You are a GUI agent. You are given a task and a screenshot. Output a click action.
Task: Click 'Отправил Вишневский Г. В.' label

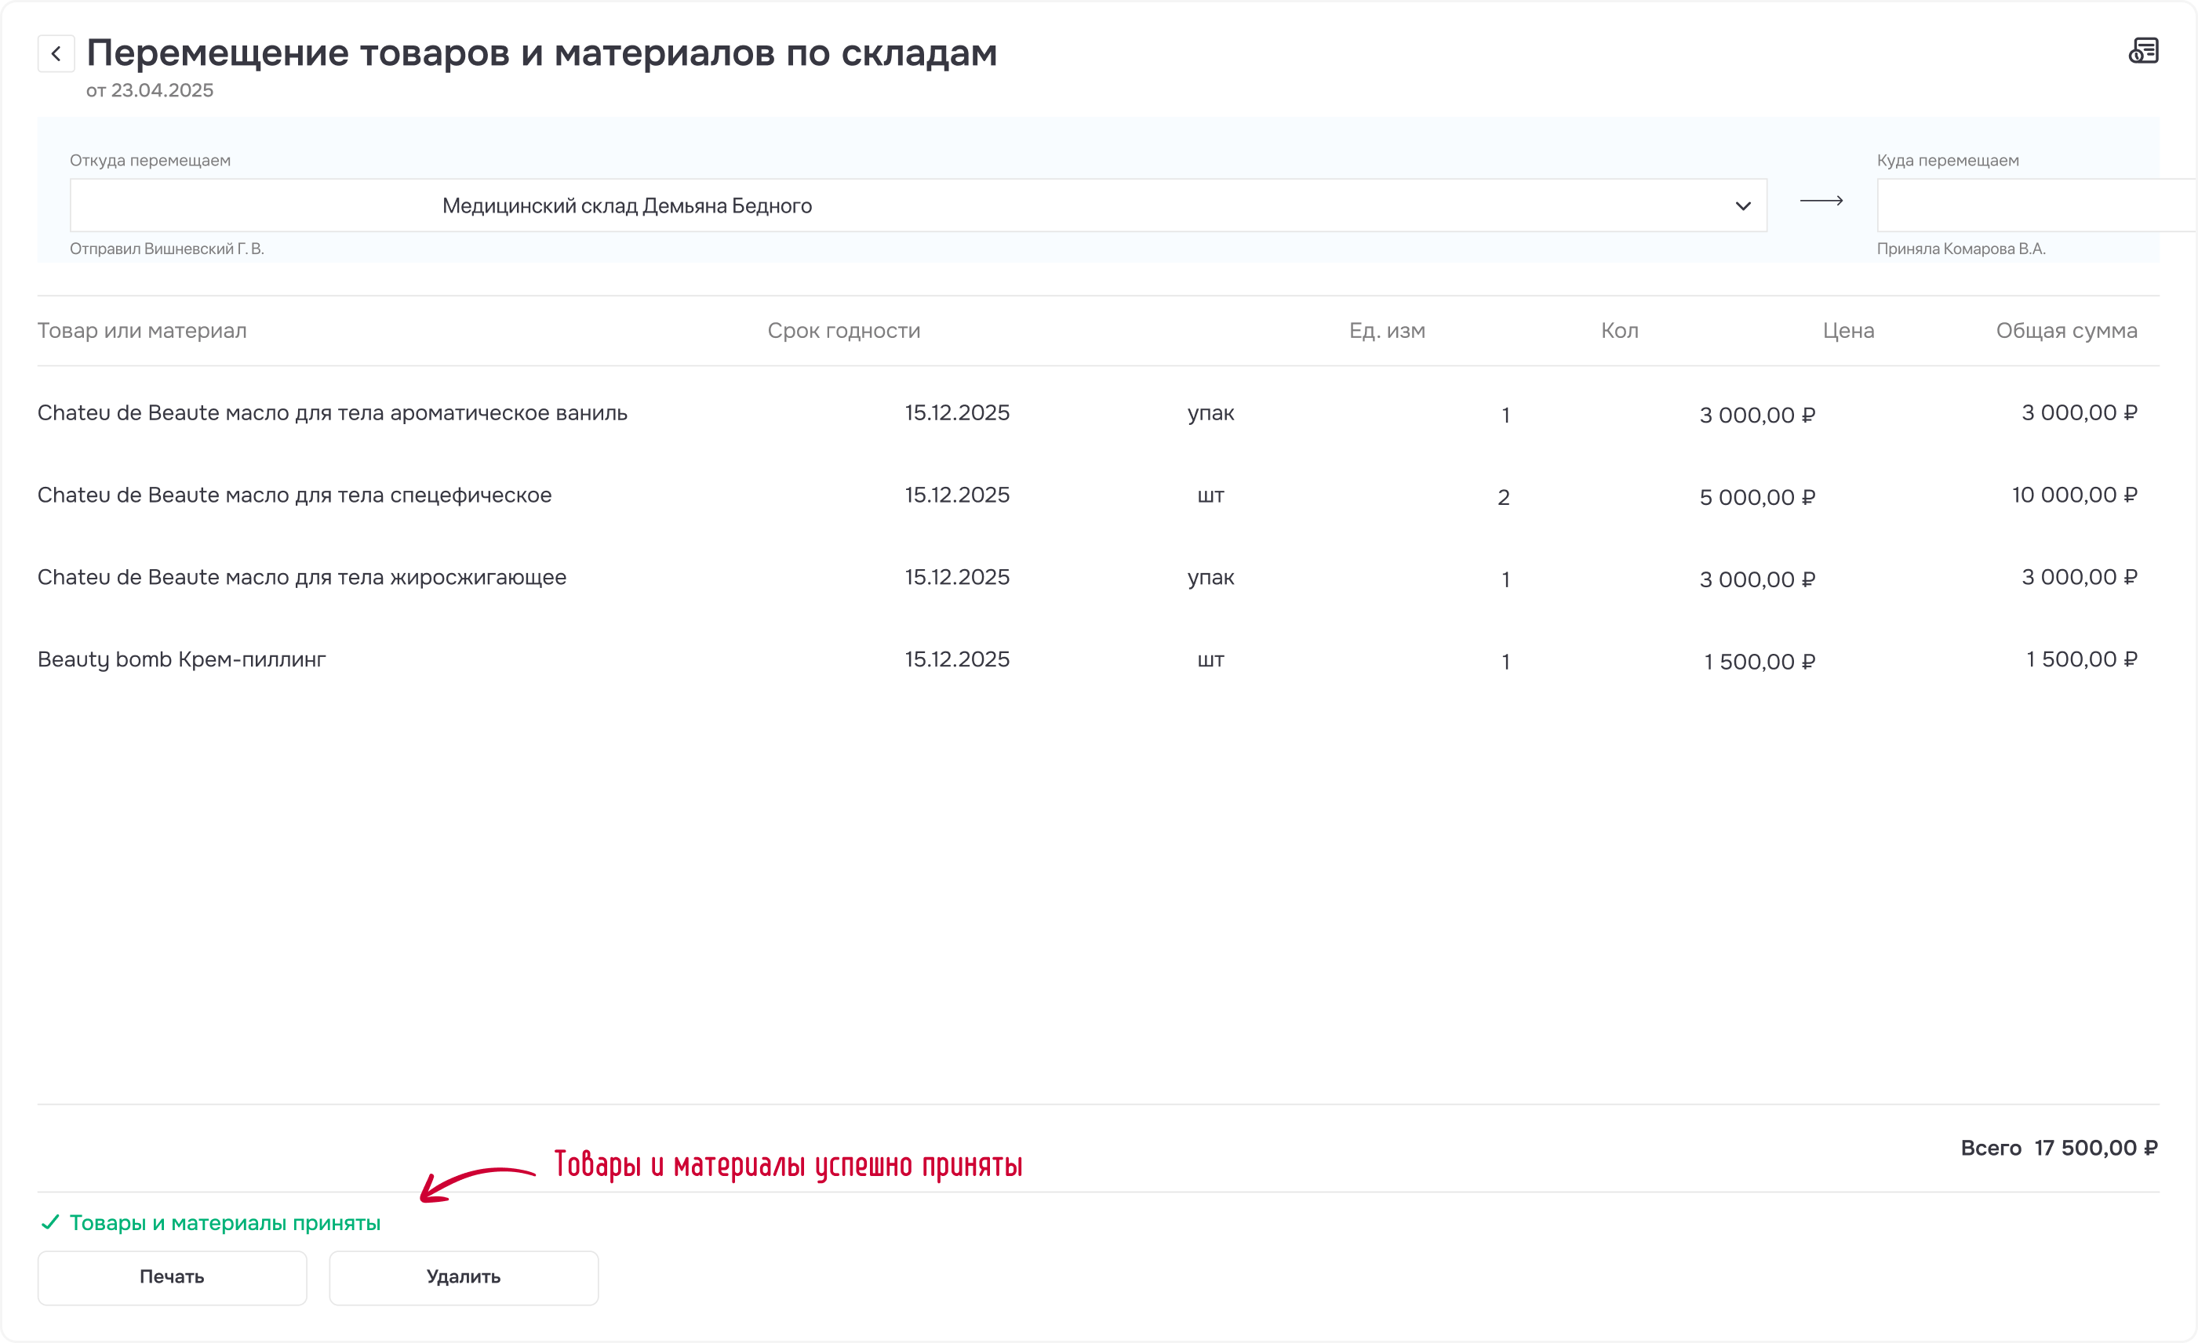coord(167,249)
